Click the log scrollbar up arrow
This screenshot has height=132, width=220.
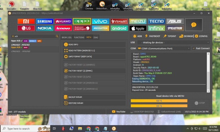pos(208,54)
